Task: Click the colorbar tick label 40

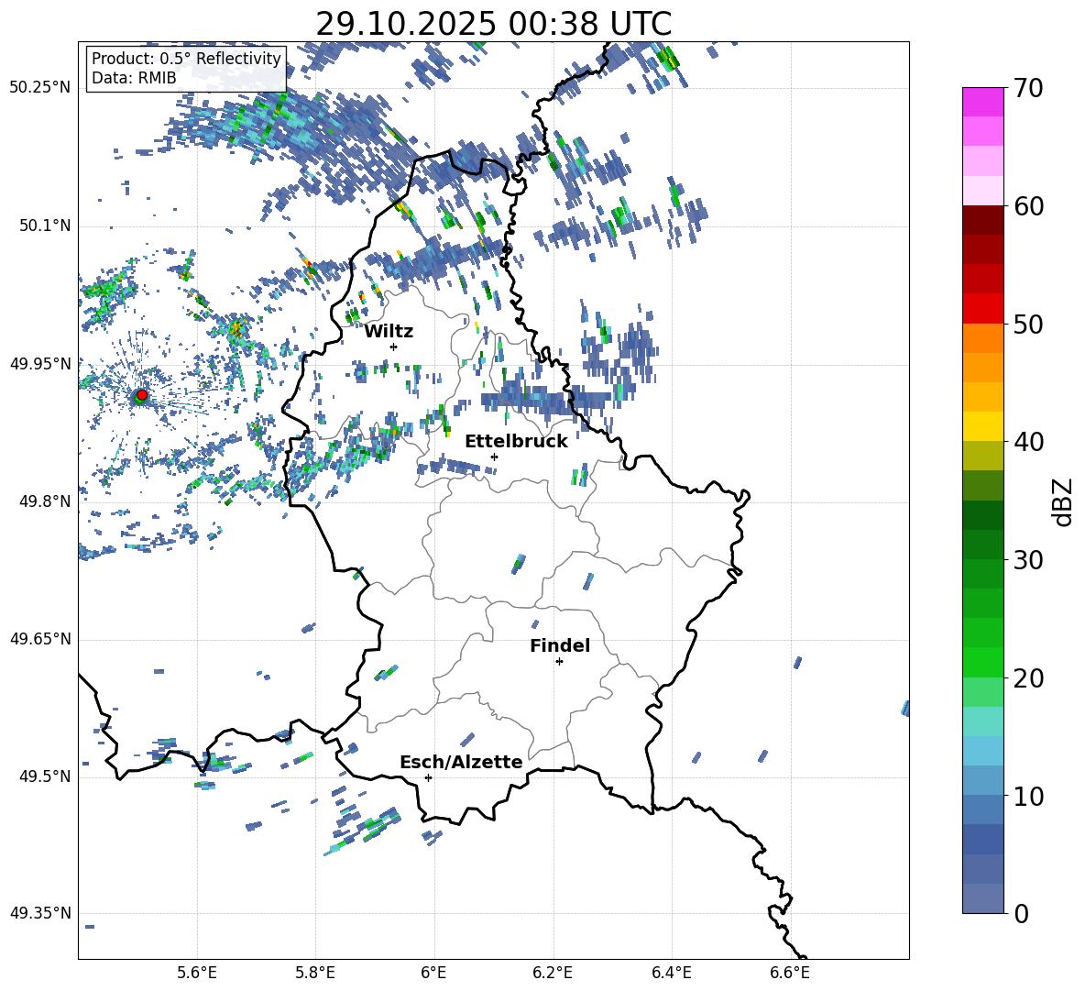Action: (1028, 442)
